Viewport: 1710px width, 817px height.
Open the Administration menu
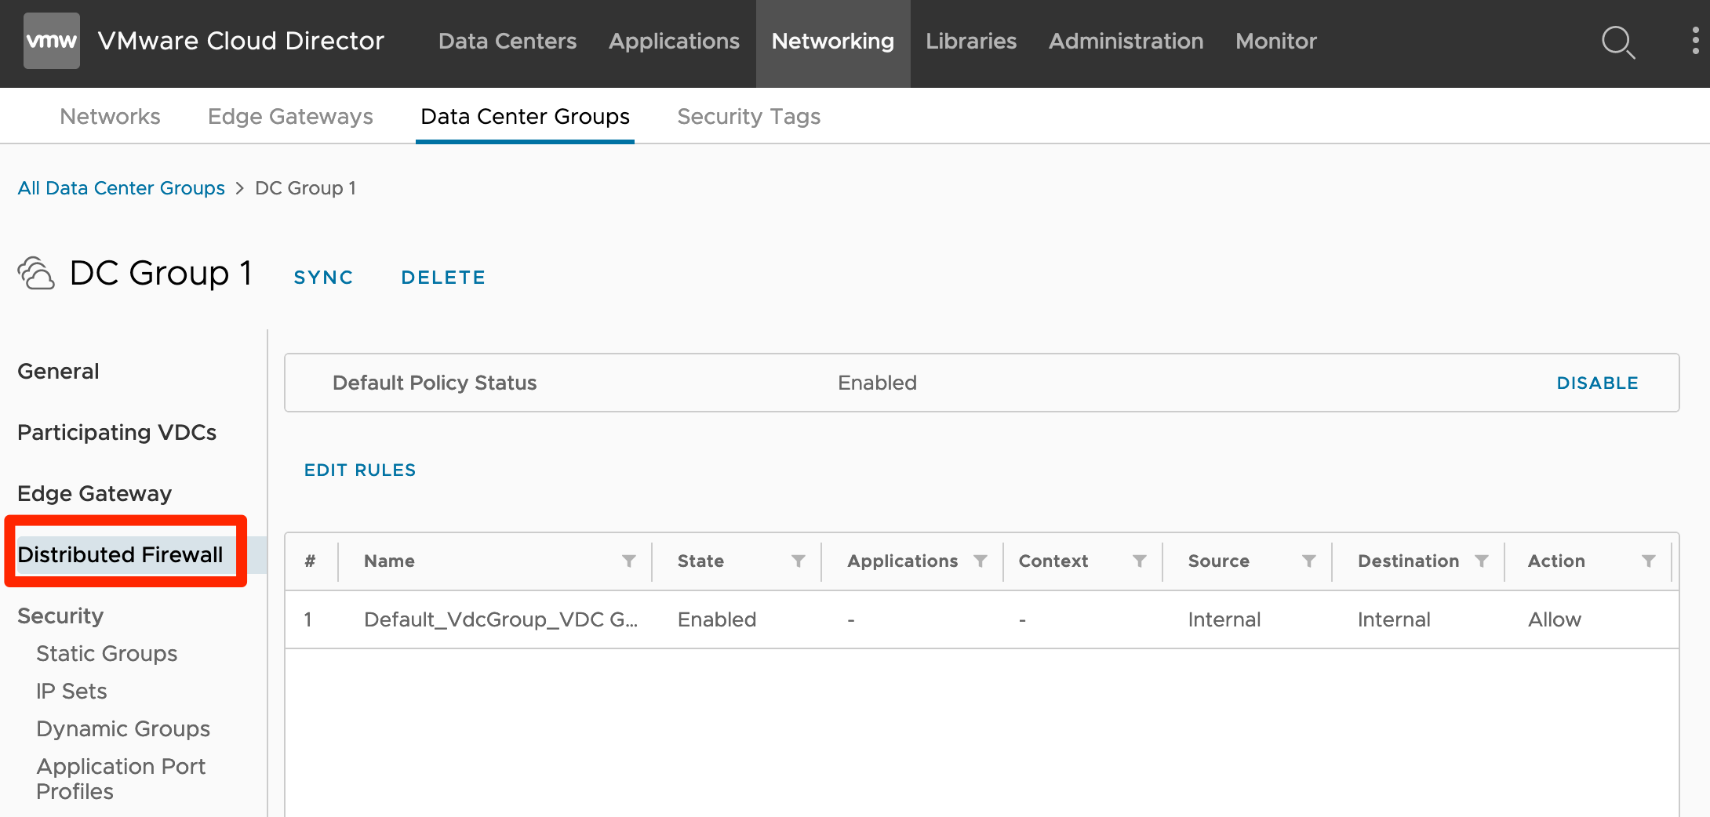[1126, 41]
